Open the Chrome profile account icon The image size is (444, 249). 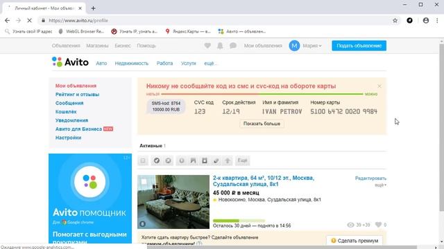coord(425,20)
